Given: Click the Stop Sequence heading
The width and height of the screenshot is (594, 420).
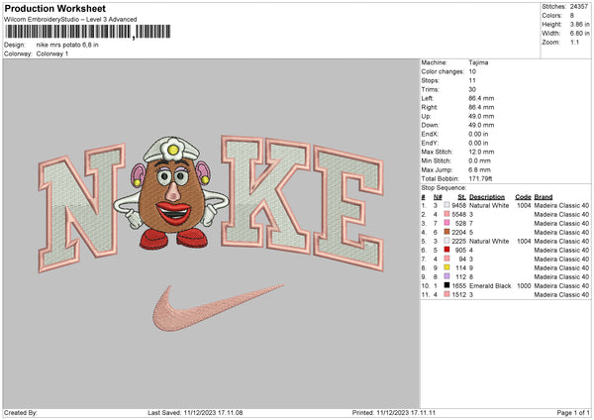Looking at the screenshot, I should tap(444, 188).
